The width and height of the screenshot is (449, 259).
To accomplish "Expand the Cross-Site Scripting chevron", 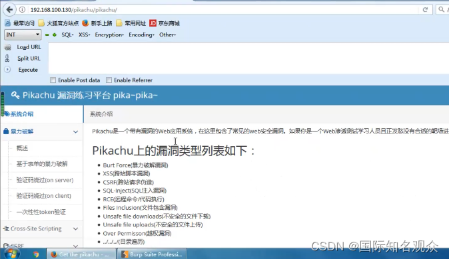I will click(x=75, y=228).
